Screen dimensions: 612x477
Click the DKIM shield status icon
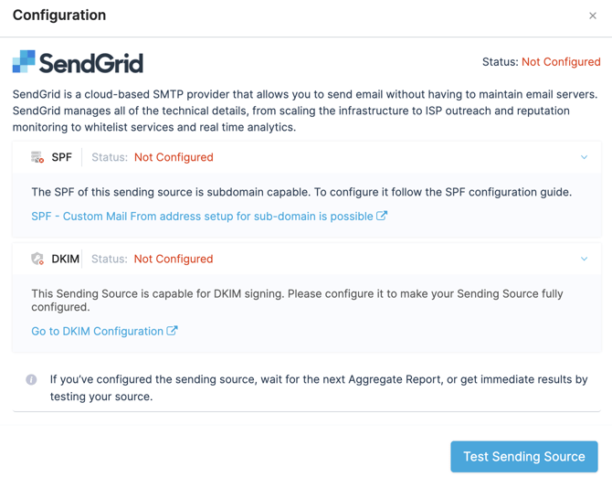coord(37,259)
